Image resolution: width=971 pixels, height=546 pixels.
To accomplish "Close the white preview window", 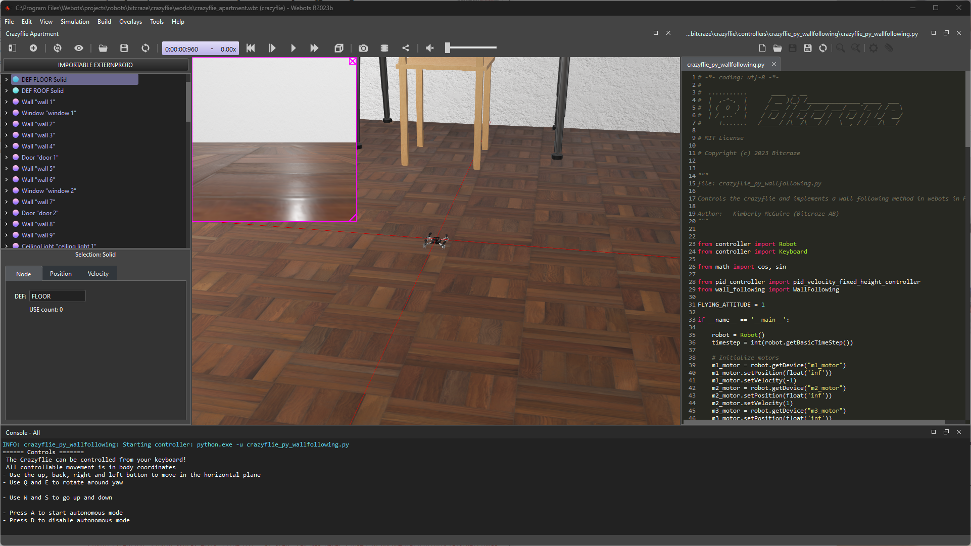I will pos(353,61).
